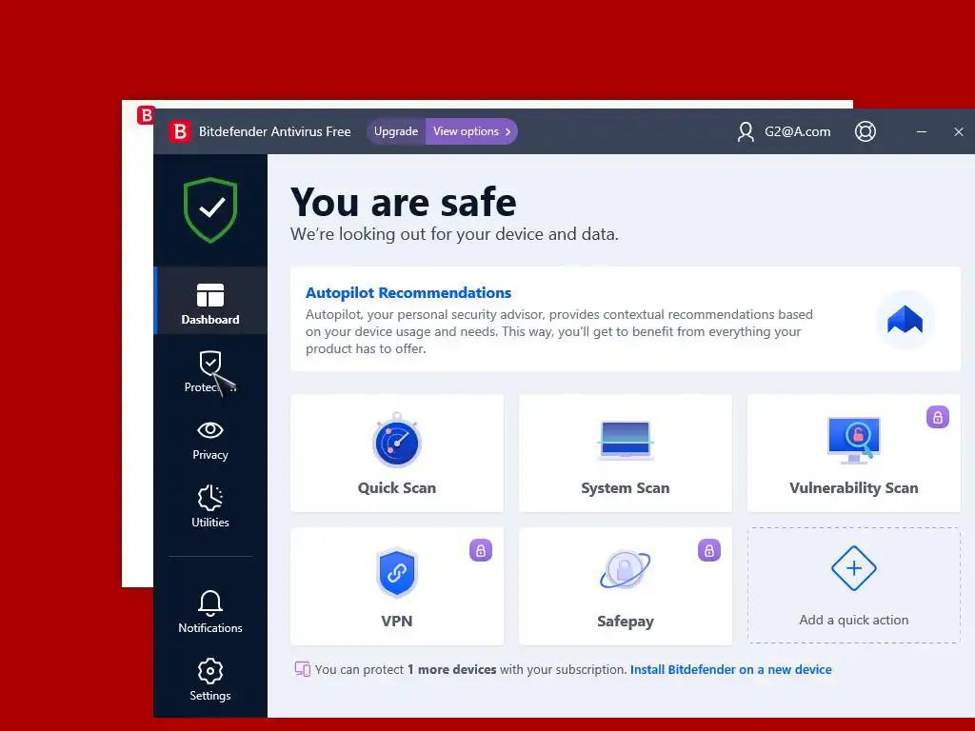Open the Autopilot Recommendations heading
This screenshot has width=975, height=731.
click(x=408, y=293)
